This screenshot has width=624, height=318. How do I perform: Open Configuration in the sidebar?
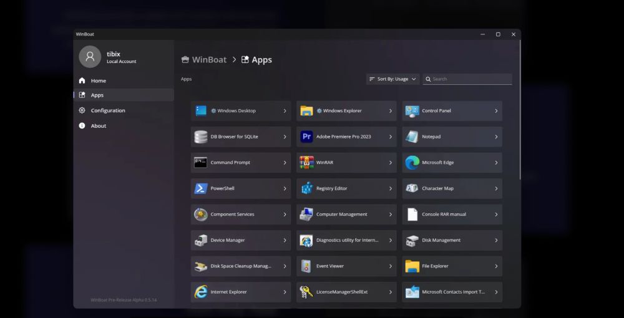tap(124, 110)
